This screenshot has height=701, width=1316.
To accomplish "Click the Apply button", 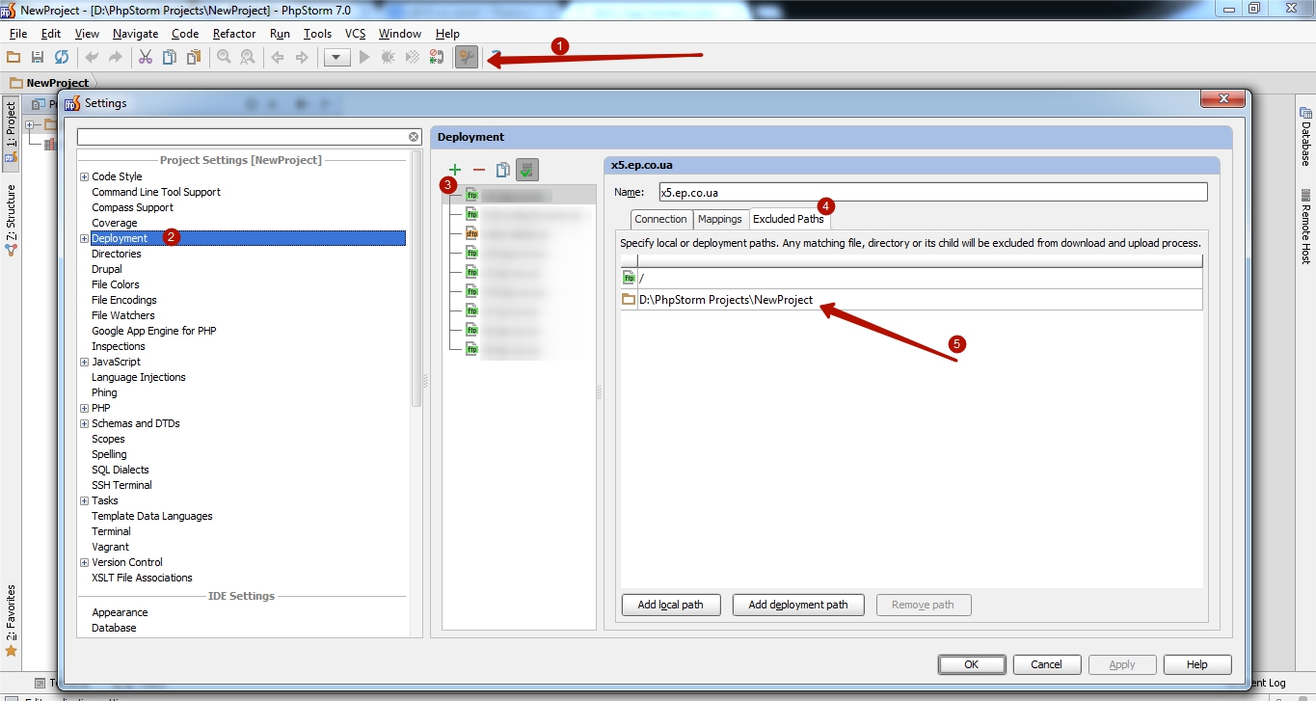I will coord(1122,664).
